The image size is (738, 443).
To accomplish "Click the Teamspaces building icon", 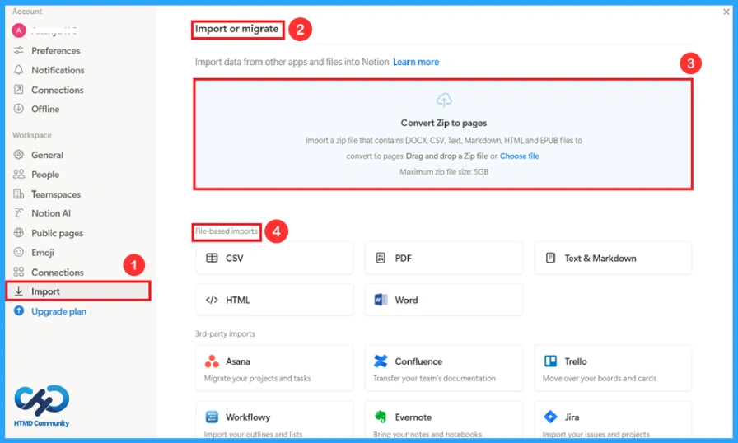I will 18,194.
